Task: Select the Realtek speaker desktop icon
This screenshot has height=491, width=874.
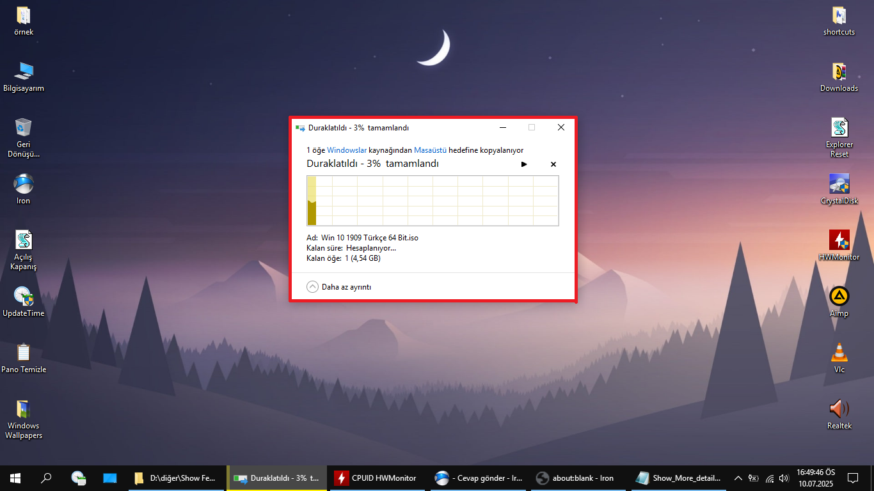Action: (839, 415)
